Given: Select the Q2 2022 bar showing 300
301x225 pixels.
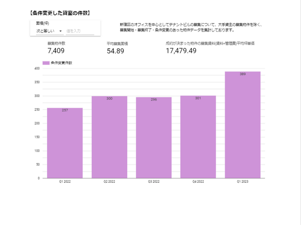Looking at the screenshot, I should click(x=109, y=137).
